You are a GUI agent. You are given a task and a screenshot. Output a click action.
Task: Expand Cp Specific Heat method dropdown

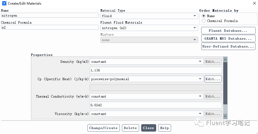(x=146, y=79)
